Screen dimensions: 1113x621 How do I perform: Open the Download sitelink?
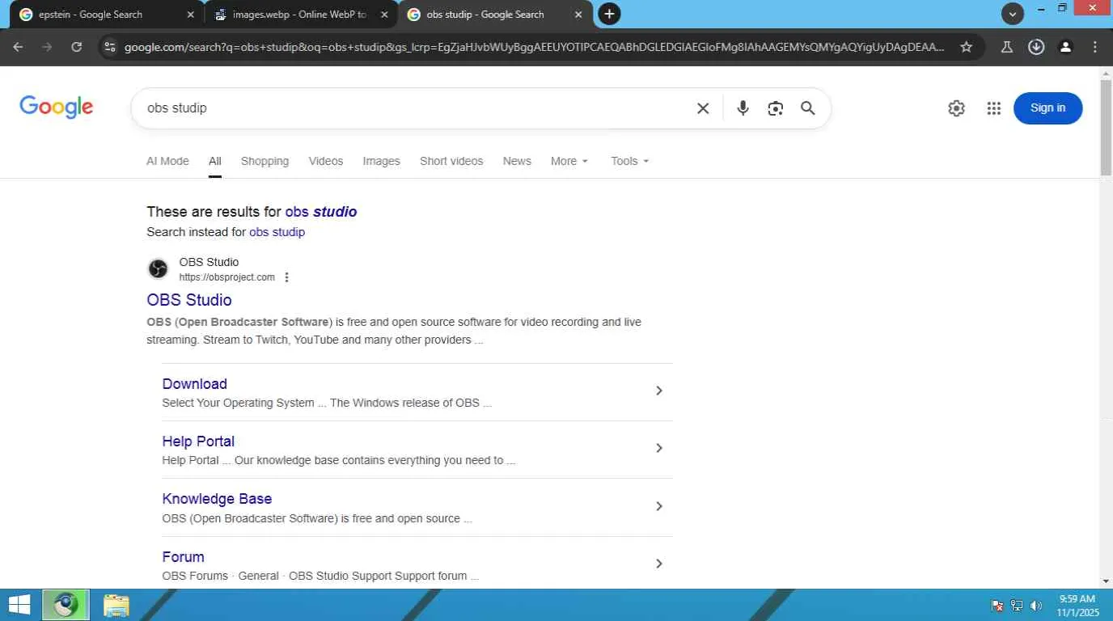coord(194,384)
